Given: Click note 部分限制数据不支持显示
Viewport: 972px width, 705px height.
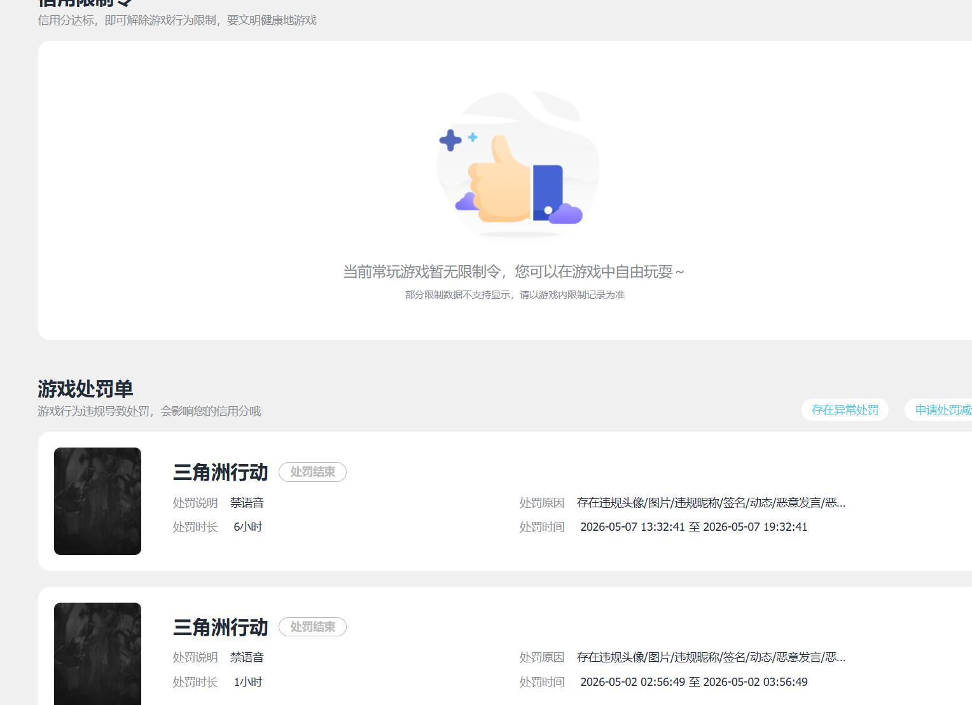Looking at the screenshot, I should tap(457, 295).
